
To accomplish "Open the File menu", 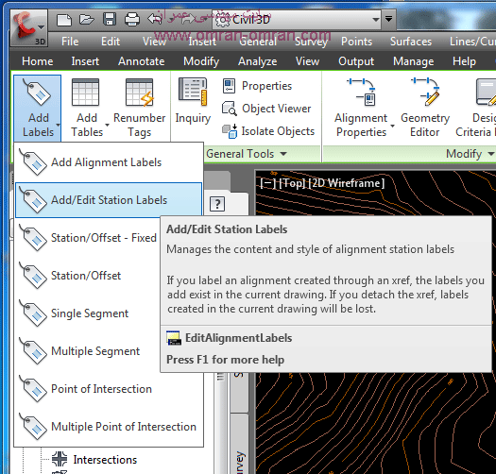I will point(70,42).
